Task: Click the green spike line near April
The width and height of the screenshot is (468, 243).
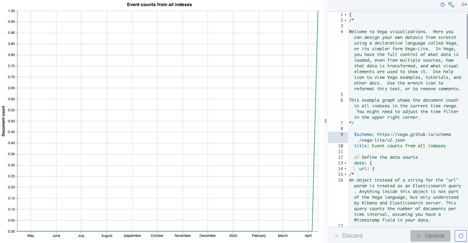Action: (x=315, y=122)
